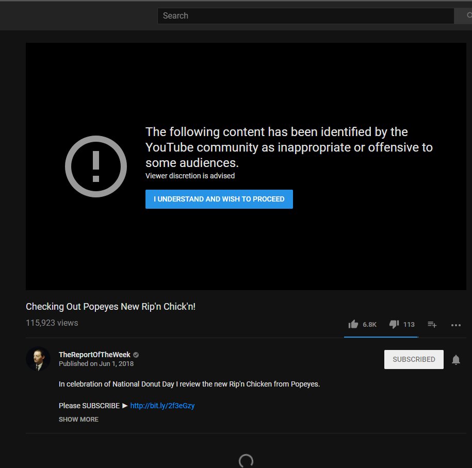Click the verified badge beside channel name

click(136, 355)
